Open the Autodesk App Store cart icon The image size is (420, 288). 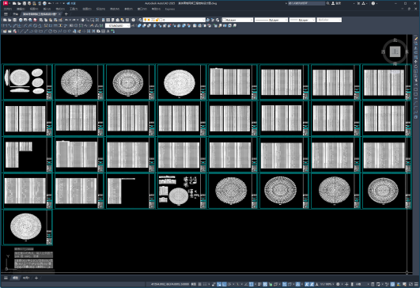358,3
